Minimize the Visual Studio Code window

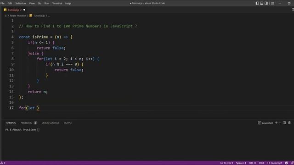pos(280,3)
